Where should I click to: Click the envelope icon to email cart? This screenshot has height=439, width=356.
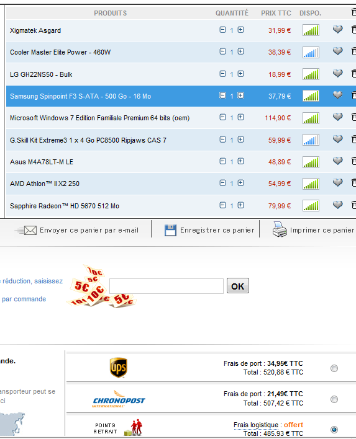click(x=30, y=231)
